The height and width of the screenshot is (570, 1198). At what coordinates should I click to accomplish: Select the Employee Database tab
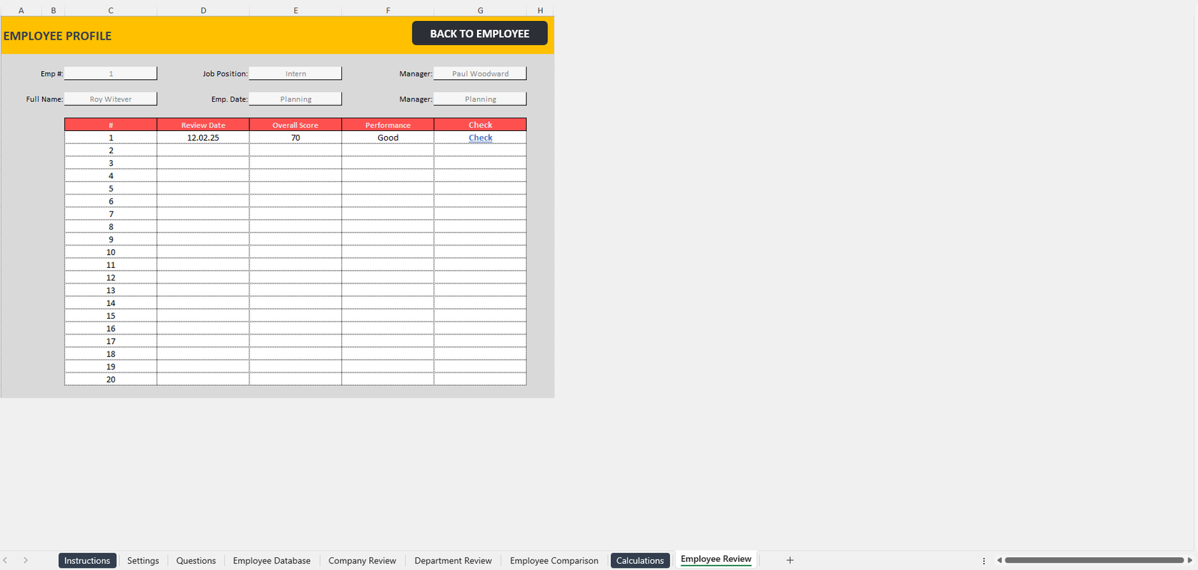coord(272,561)
